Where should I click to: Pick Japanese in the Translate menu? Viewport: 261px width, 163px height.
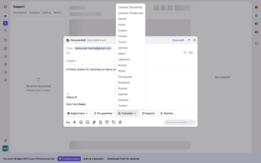pyautogui.click(x=130, y=59)
